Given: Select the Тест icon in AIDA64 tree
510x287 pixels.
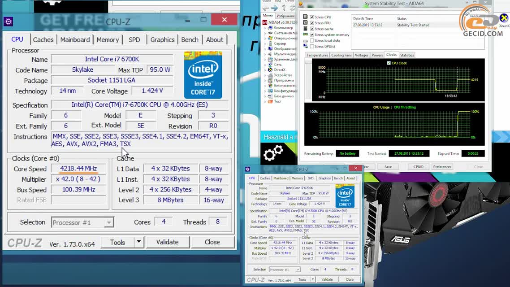Looking at the screenshot, I should click(x=270, y=101).
